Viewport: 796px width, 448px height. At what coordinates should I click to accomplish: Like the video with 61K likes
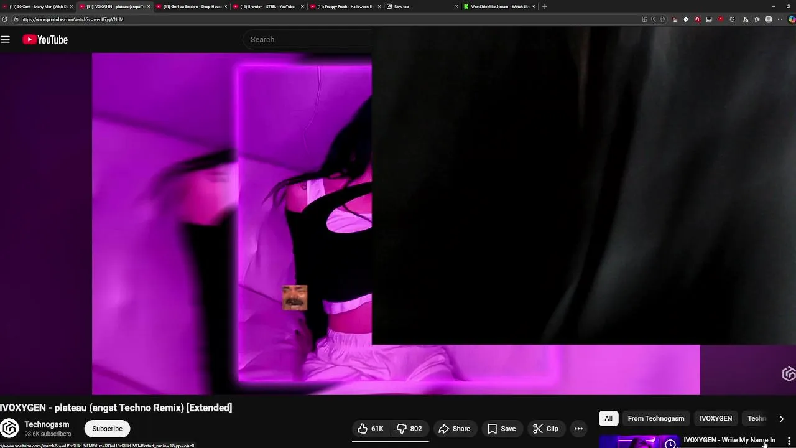(371, 429)
